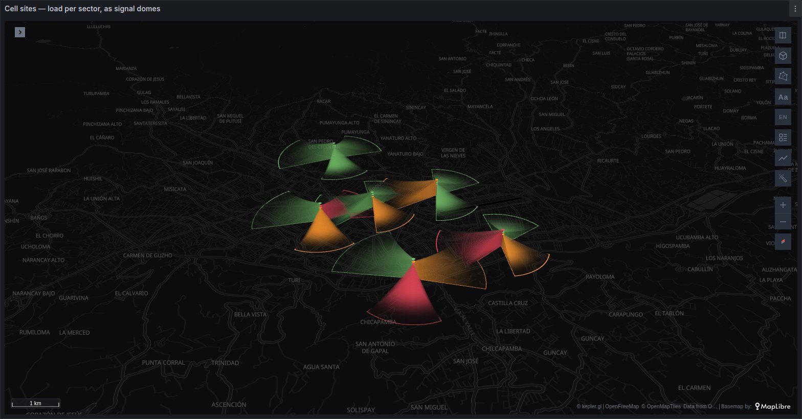Image resolution: width=802 pixels, height=419 pixels.
Task: Zoom out with the minus button
Action: [783, 222]
